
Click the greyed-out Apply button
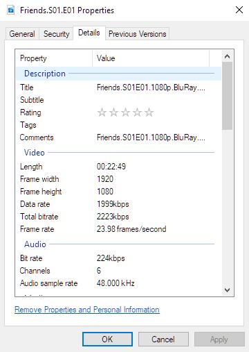[219, 340]
